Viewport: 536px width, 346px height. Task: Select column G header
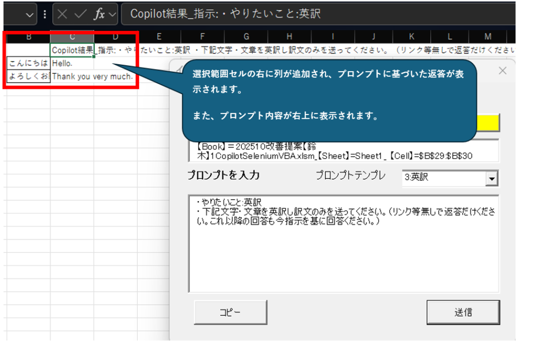pyautogui.click(x=246, y=37)
